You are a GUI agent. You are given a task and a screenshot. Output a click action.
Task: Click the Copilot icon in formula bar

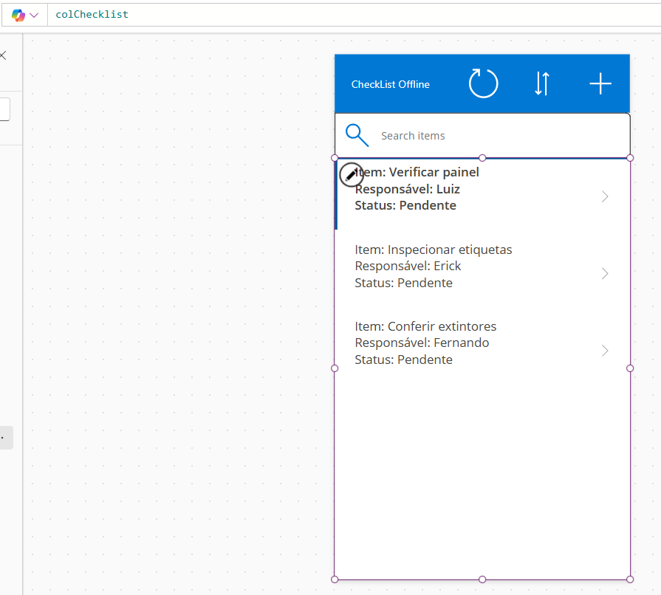(18, 15)
